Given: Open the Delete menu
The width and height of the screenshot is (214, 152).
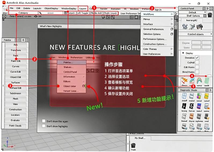Looking at the screenshot, I should pyautogui.click(x=27, y=8).
